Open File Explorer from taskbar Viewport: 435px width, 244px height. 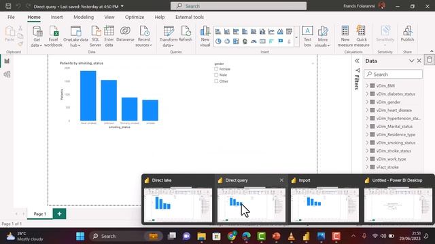click(x=201, y=236)
